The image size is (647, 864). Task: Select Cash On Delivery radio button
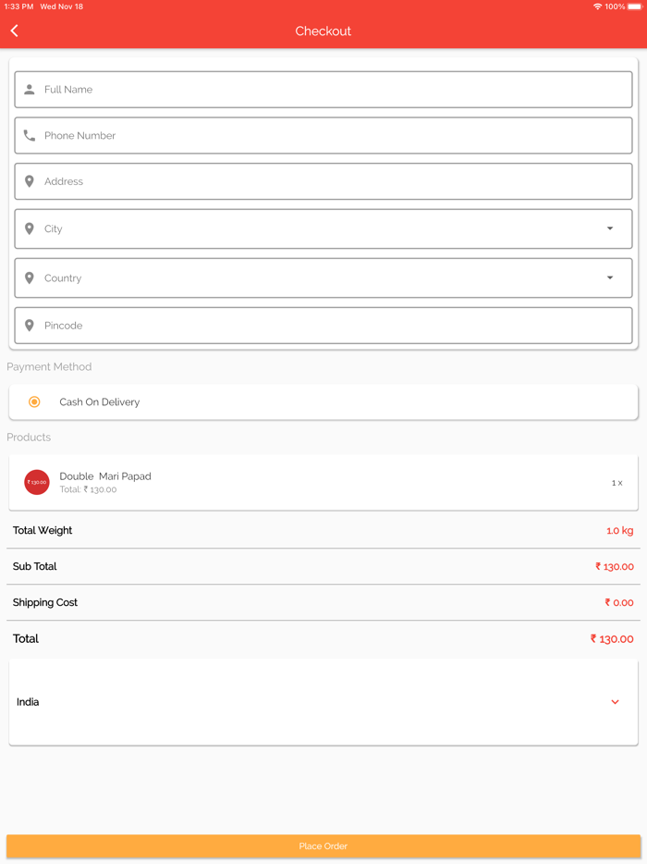click(34, 401)
